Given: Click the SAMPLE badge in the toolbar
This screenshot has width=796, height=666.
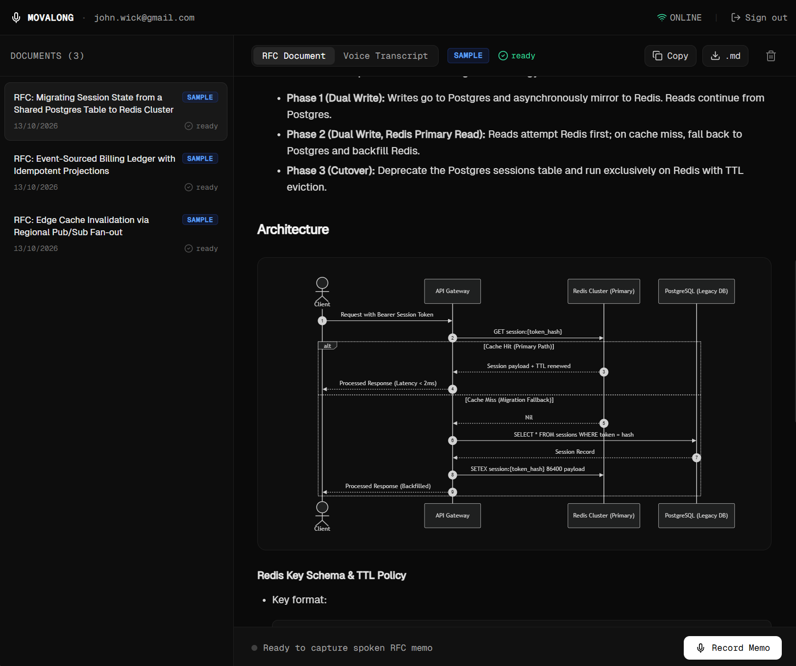Looking at the screenshot, I should tap(468, 56).
